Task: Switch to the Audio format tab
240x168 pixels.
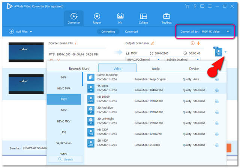Action: pos(156,68)
